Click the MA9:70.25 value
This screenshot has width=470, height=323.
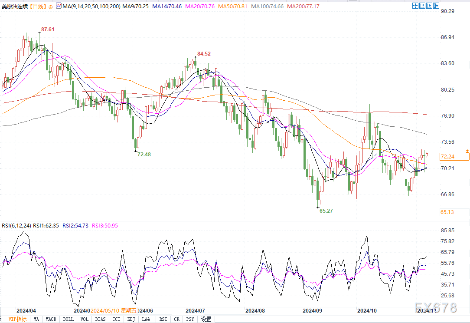click(135, 7)
